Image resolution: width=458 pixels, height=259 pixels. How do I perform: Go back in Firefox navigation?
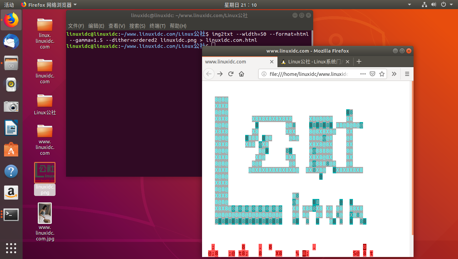[x=209, y=74]
